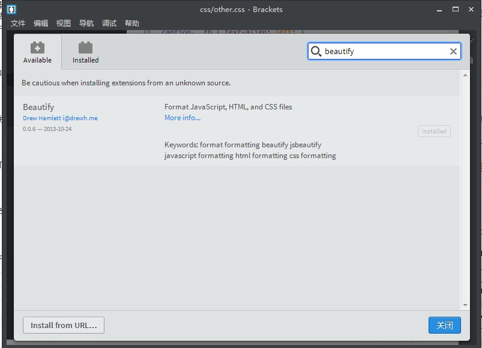Close the Brackets window

coord(471,9)
